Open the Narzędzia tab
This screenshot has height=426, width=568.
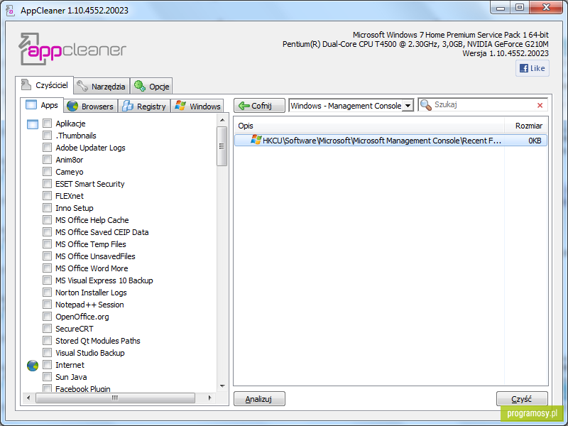pos(102,86)
